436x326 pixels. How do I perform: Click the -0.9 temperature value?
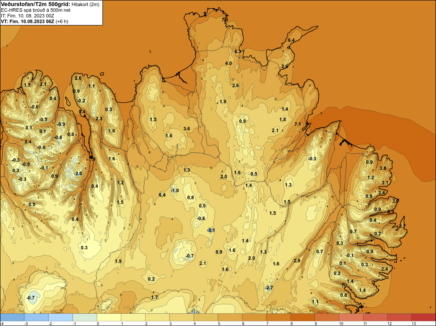point(61,124)
